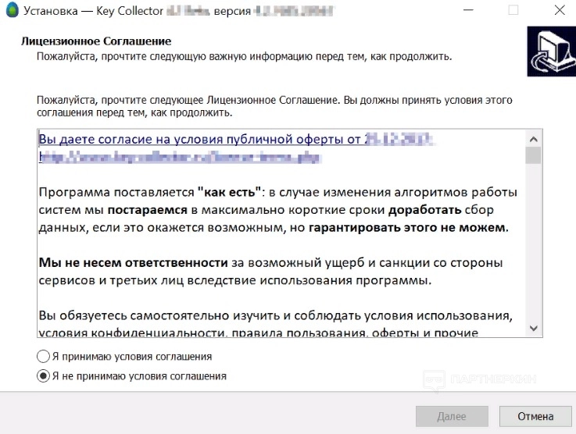Click the bold word "постараемся" in the license

[147, 210]
